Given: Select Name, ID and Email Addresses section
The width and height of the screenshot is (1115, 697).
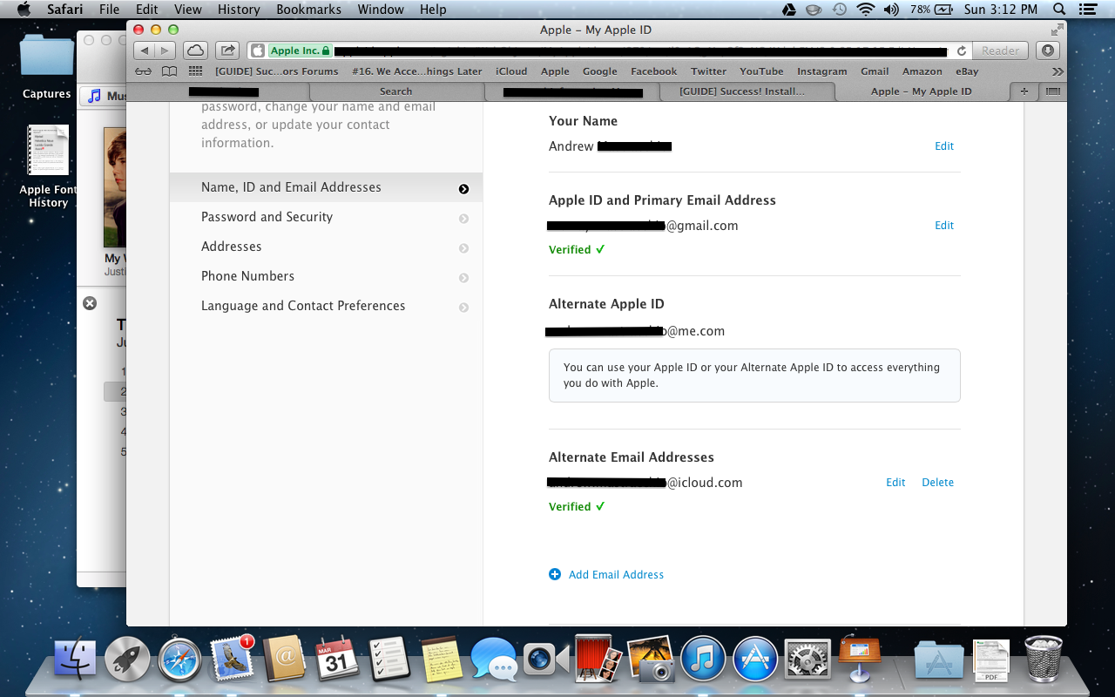Looking at the screenshot, I should click(x=326, y=187).
